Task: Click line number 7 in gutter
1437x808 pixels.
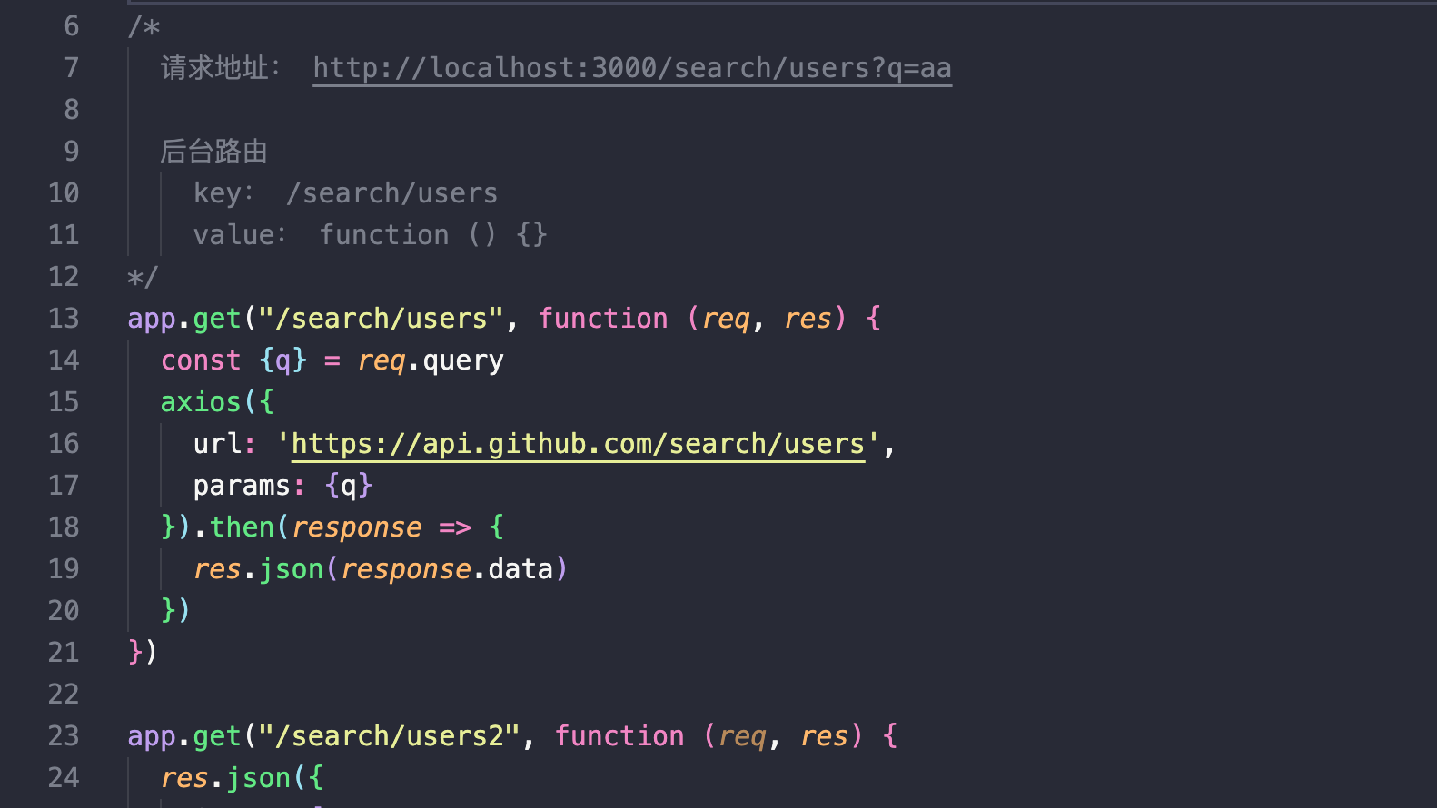Action: tap(72, 68)
